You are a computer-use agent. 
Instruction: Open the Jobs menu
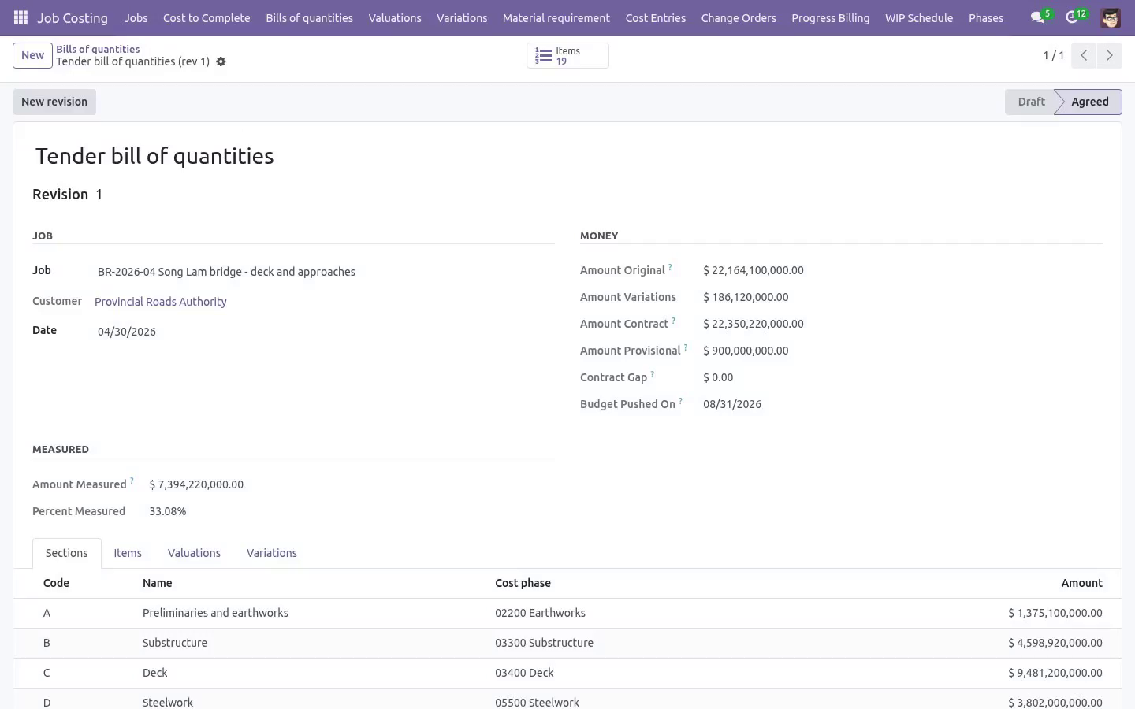pos(136,17)
